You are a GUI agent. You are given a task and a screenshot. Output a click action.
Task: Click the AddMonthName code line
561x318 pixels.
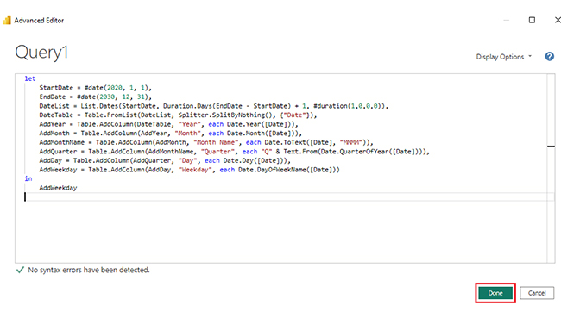[206, 142]
